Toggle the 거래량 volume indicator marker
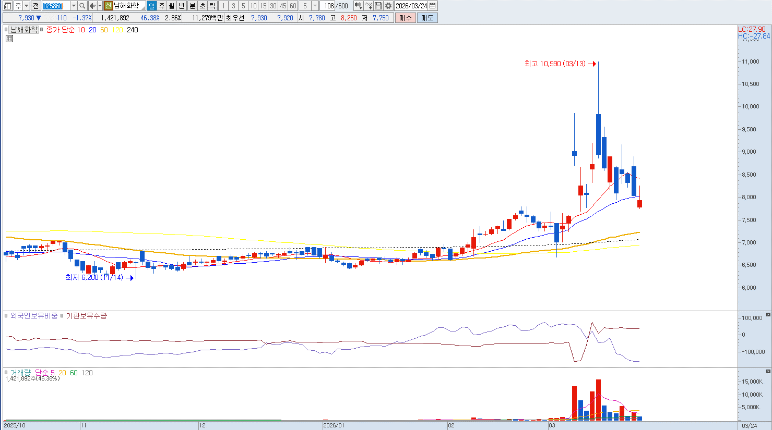772x430 pixels. pyautogui.click(x=7, y=373)
